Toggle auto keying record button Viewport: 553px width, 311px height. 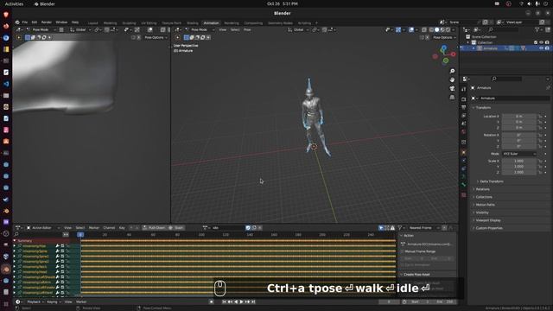click(x=211, y=301)
